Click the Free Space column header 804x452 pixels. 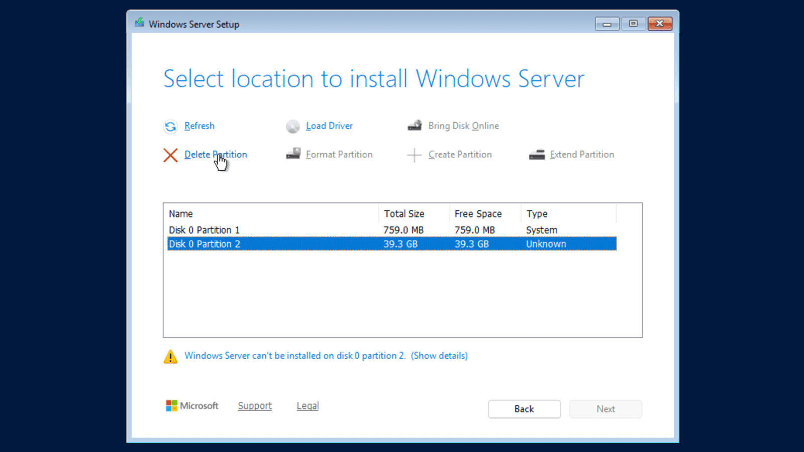click(485, 214)
